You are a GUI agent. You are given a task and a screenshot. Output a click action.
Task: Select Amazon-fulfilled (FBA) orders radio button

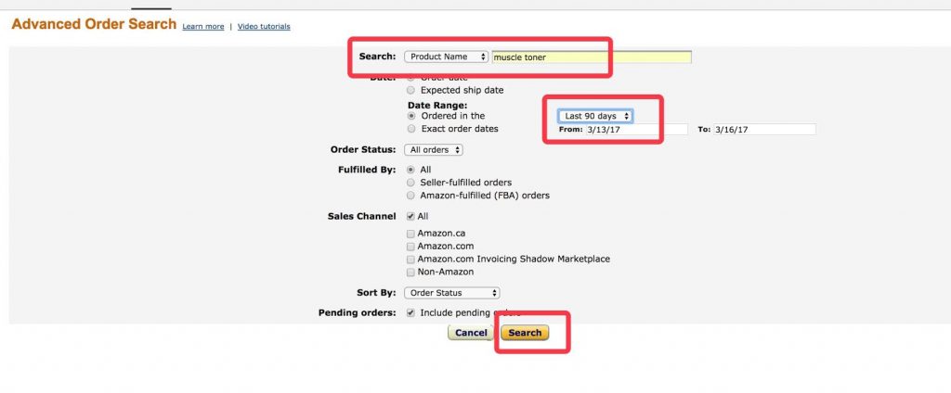point(411,196)
